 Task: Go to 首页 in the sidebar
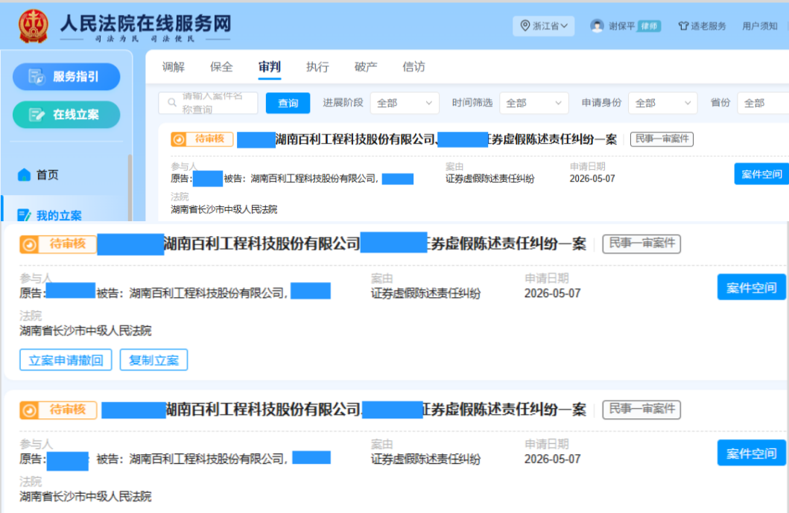47,174
